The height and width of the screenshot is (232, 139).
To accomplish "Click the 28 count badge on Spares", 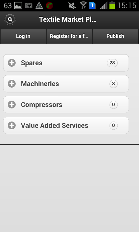I will (x=112, y=63).
